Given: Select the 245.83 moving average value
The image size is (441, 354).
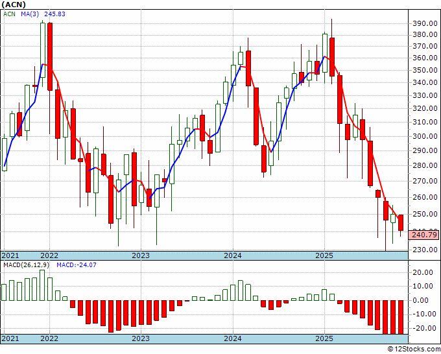Looking at the screenshot, I should pos(54,14).
